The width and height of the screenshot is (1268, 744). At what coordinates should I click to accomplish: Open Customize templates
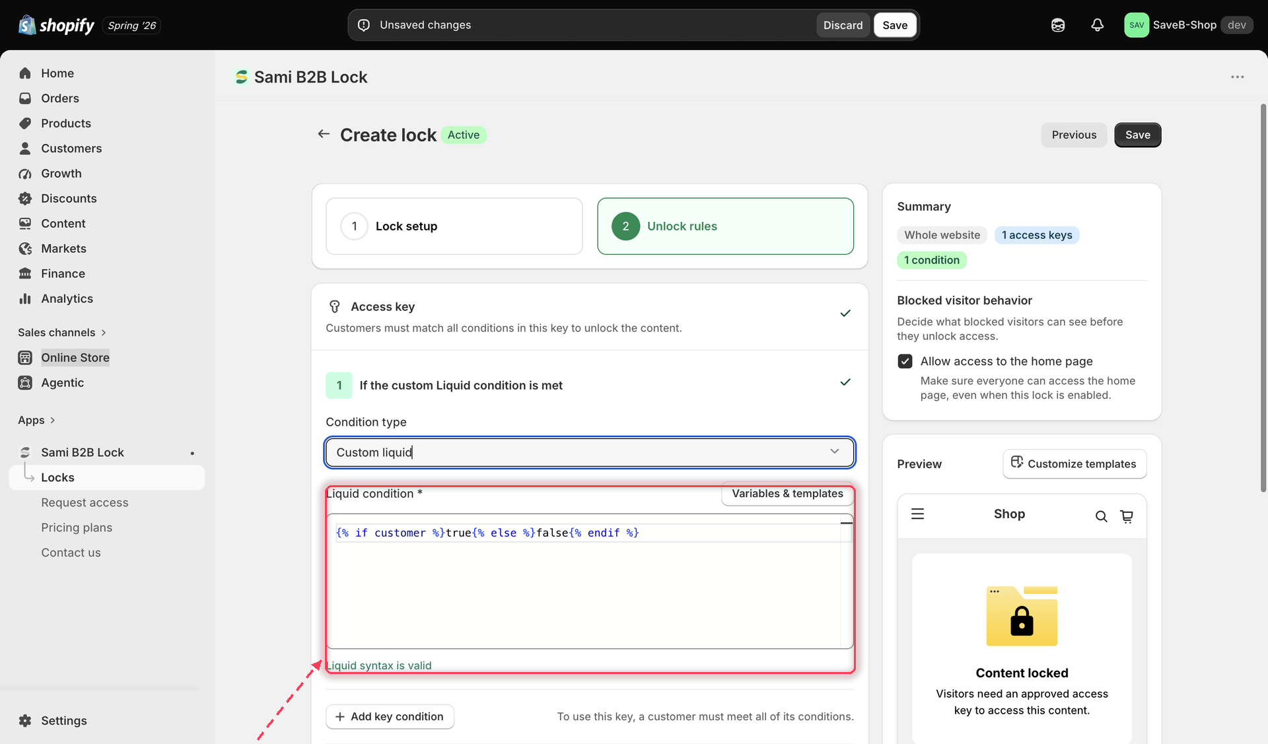click(1074, 463)
